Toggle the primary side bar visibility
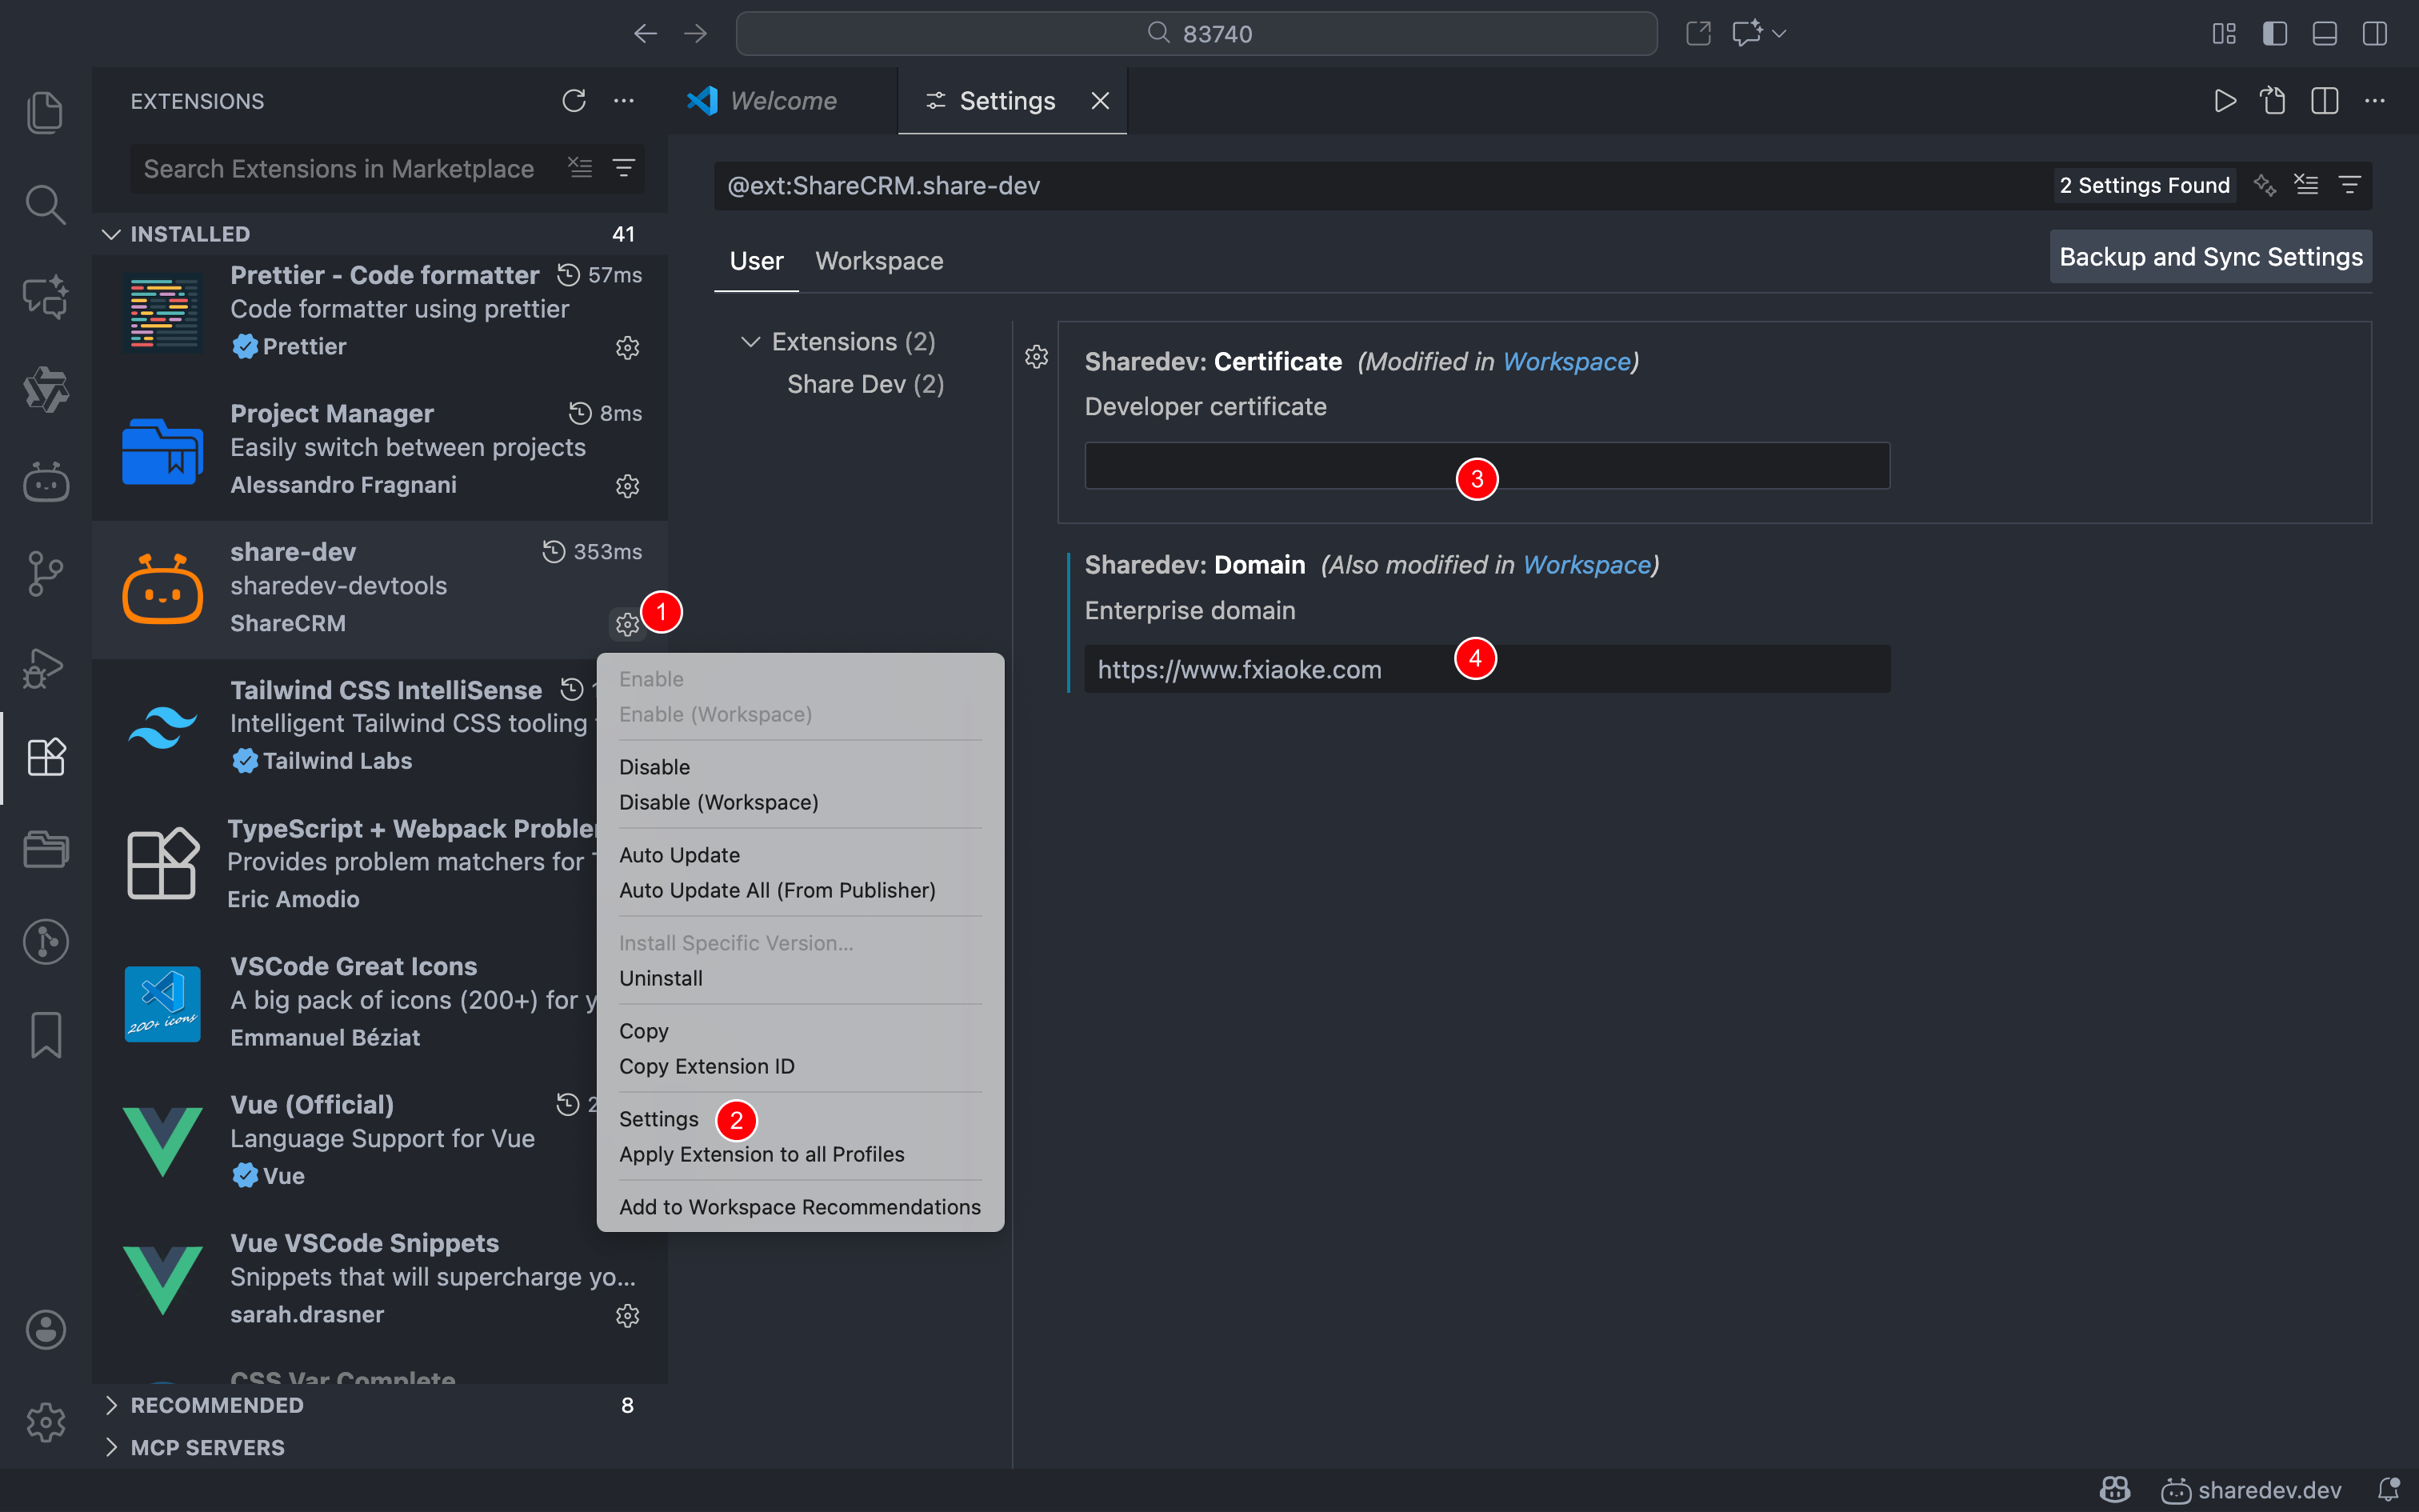Screen dimensions: 2419x1512 click(2274, 33)
